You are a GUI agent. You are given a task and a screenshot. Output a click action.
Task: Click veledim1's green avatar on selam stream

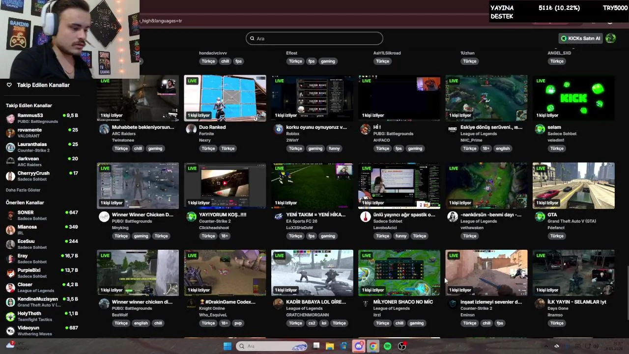coord(540,129)
